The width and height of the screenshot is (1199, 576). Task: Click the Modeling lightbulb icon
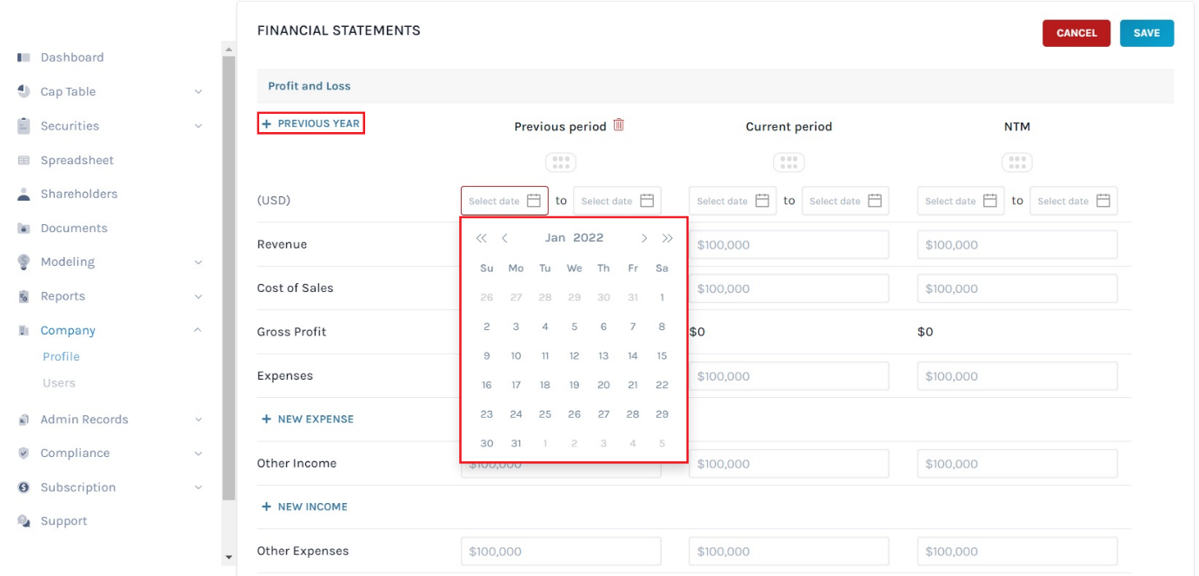pos(24,262)
